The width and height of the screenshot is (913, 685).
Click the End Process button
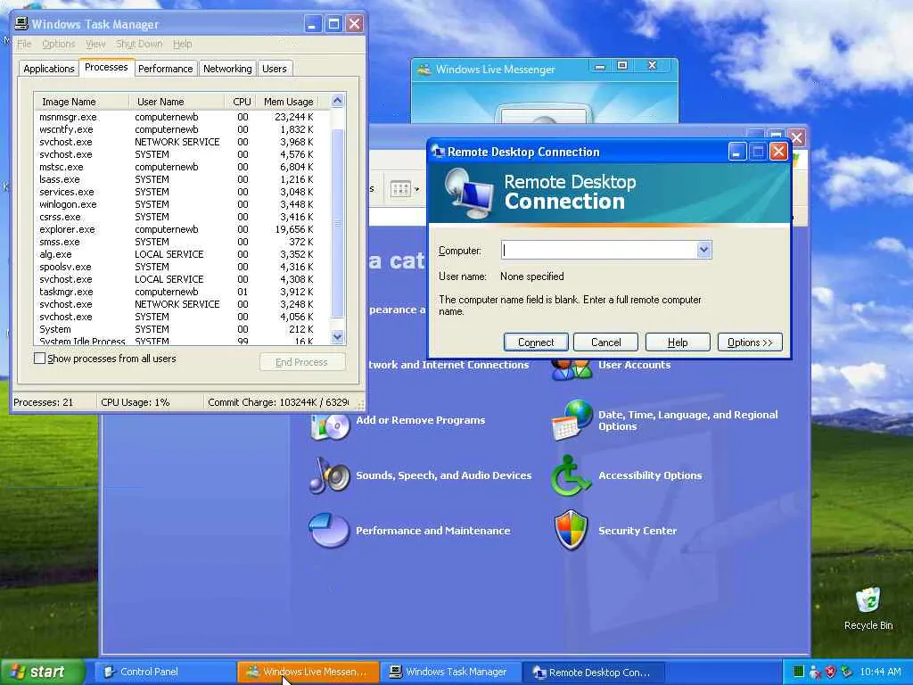coord(302,362)
